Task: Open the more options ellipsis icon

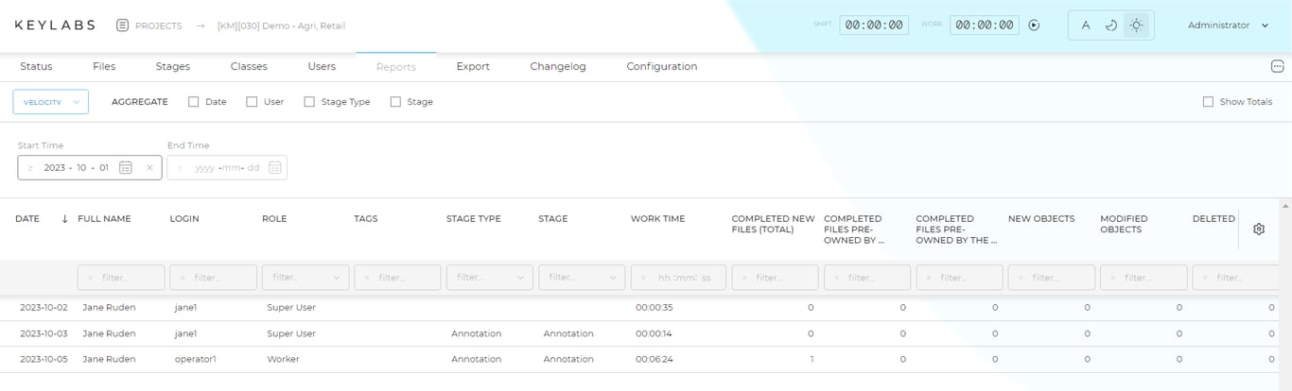Action: pyautogui.click(x=1277, y=66)
